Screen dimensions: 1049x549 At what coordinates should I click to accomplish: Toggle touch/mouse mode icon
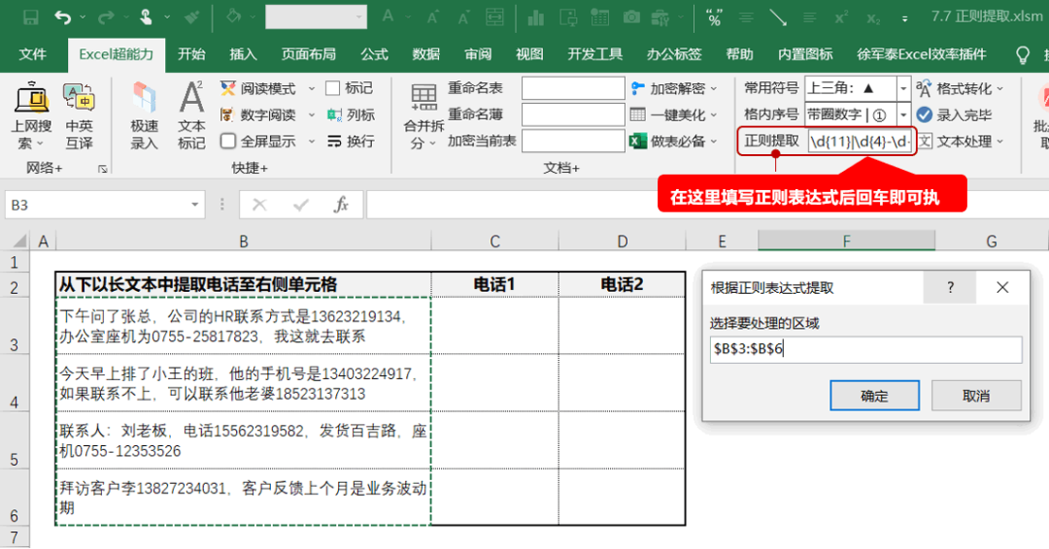tap(146, 17)
